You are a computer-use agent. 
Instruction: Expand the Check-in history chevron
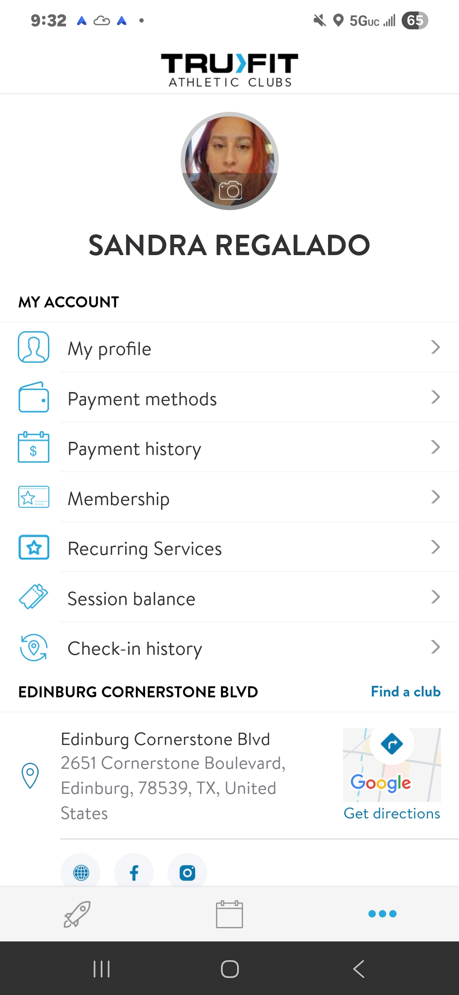(435, 647)
